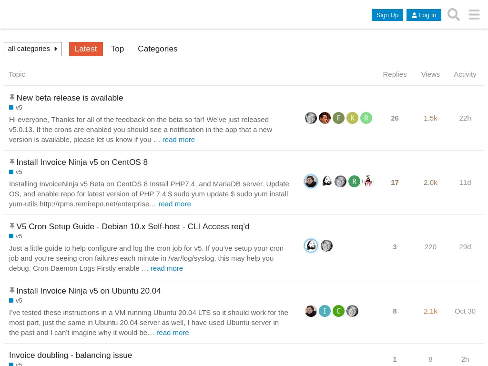Sort topics by Views column
The image size is (488, 366).
click(430, 74)
